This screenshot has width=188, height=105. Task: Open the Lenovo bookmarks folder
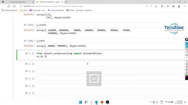[24, 10]
